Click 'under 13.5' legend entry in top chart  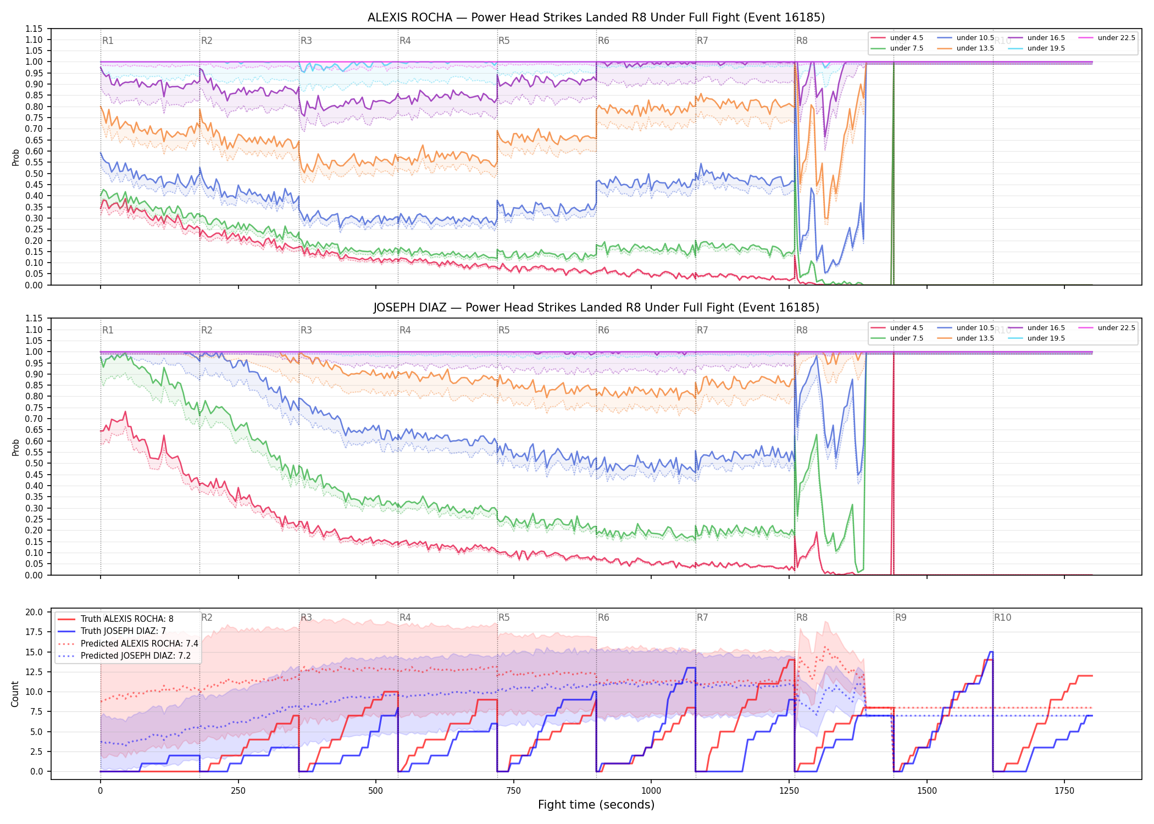click(966, 48)
